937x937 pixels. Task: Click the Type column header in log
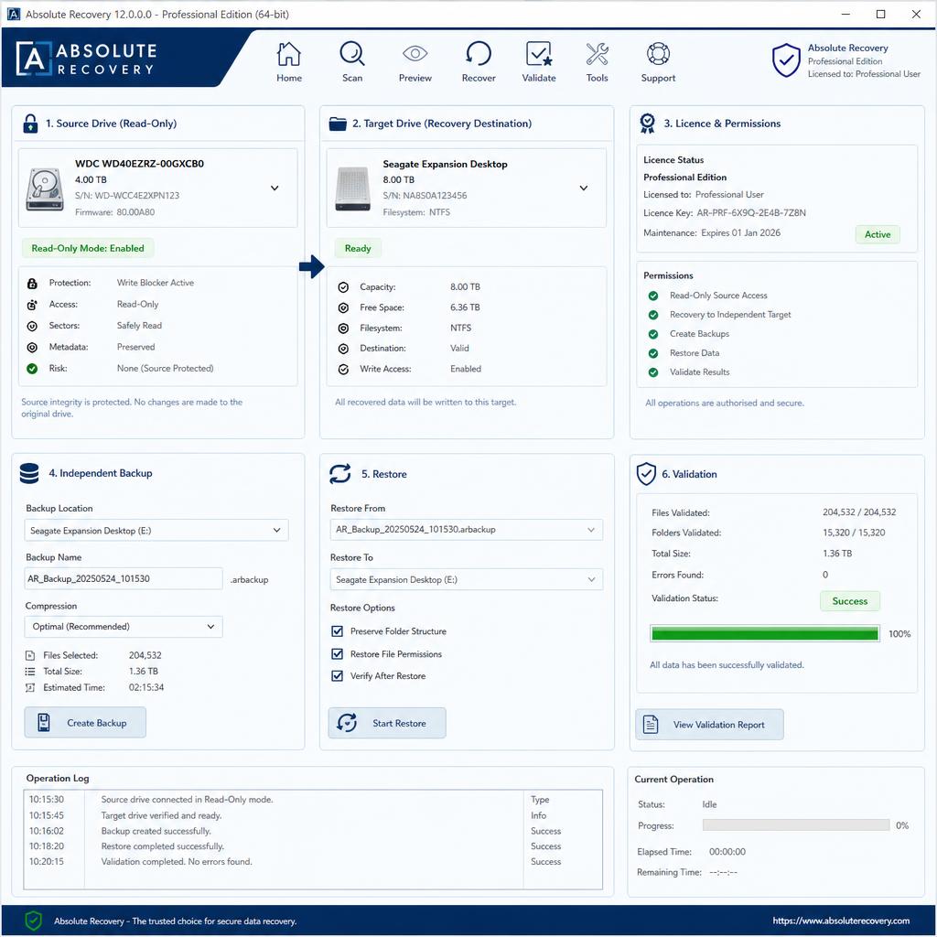540,800
